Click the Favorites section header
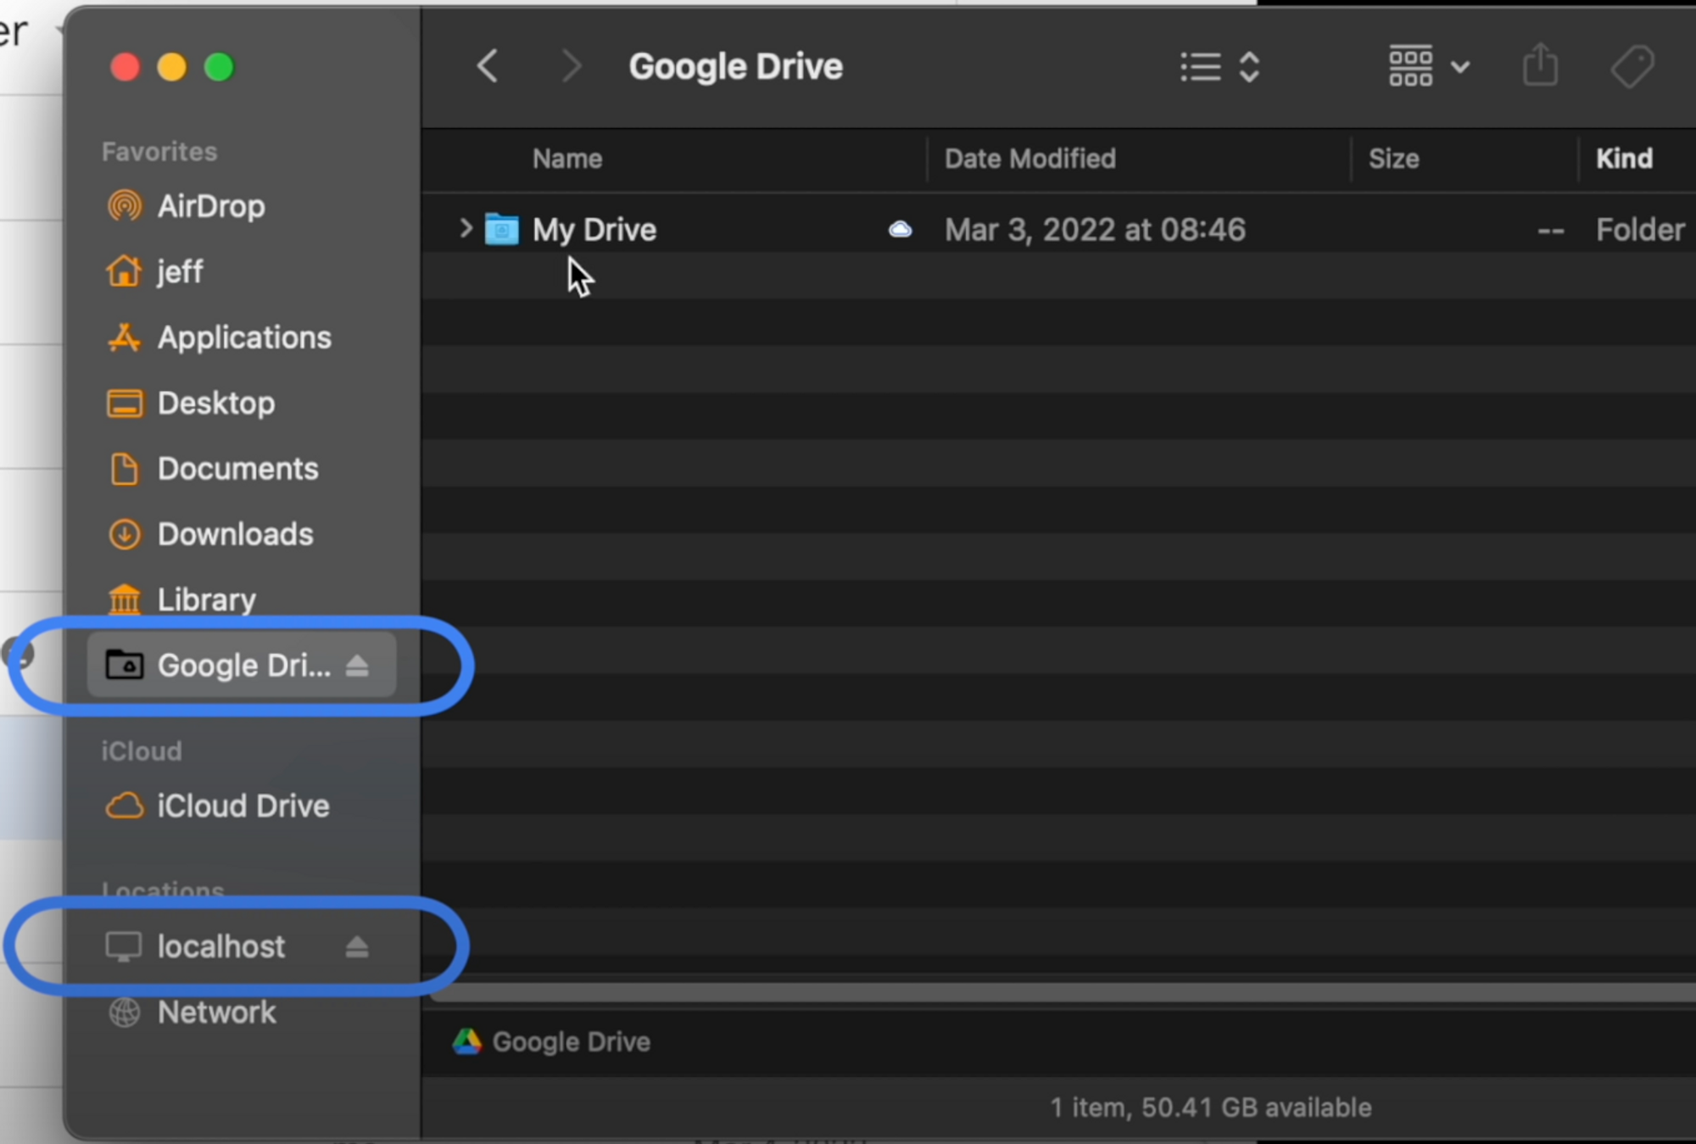The image size is (1696, 1144). [159, 152]
